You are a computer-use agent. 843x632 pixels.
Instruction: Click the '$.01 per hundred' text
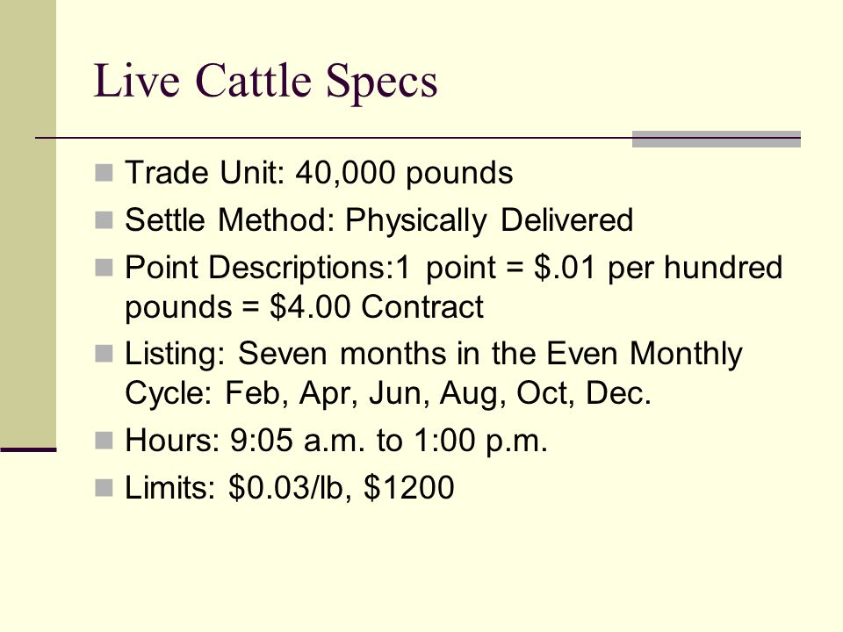point(658,268)
